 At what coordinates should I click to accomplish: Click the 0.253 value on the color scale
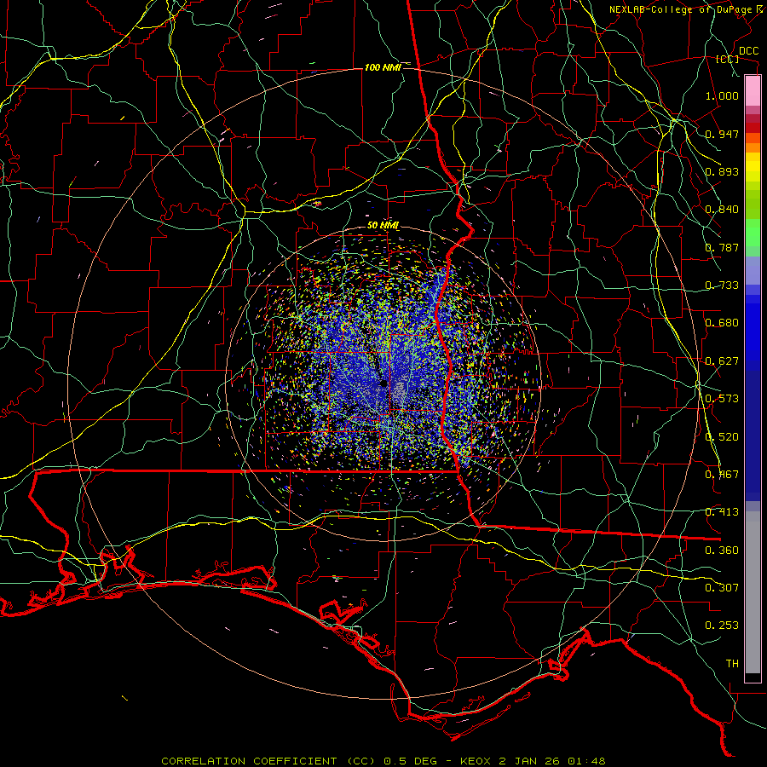point(722,626)
